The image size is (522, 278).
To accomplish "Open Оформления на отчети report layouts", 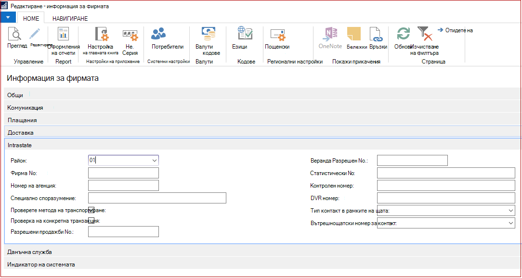I will pos(63,34).
